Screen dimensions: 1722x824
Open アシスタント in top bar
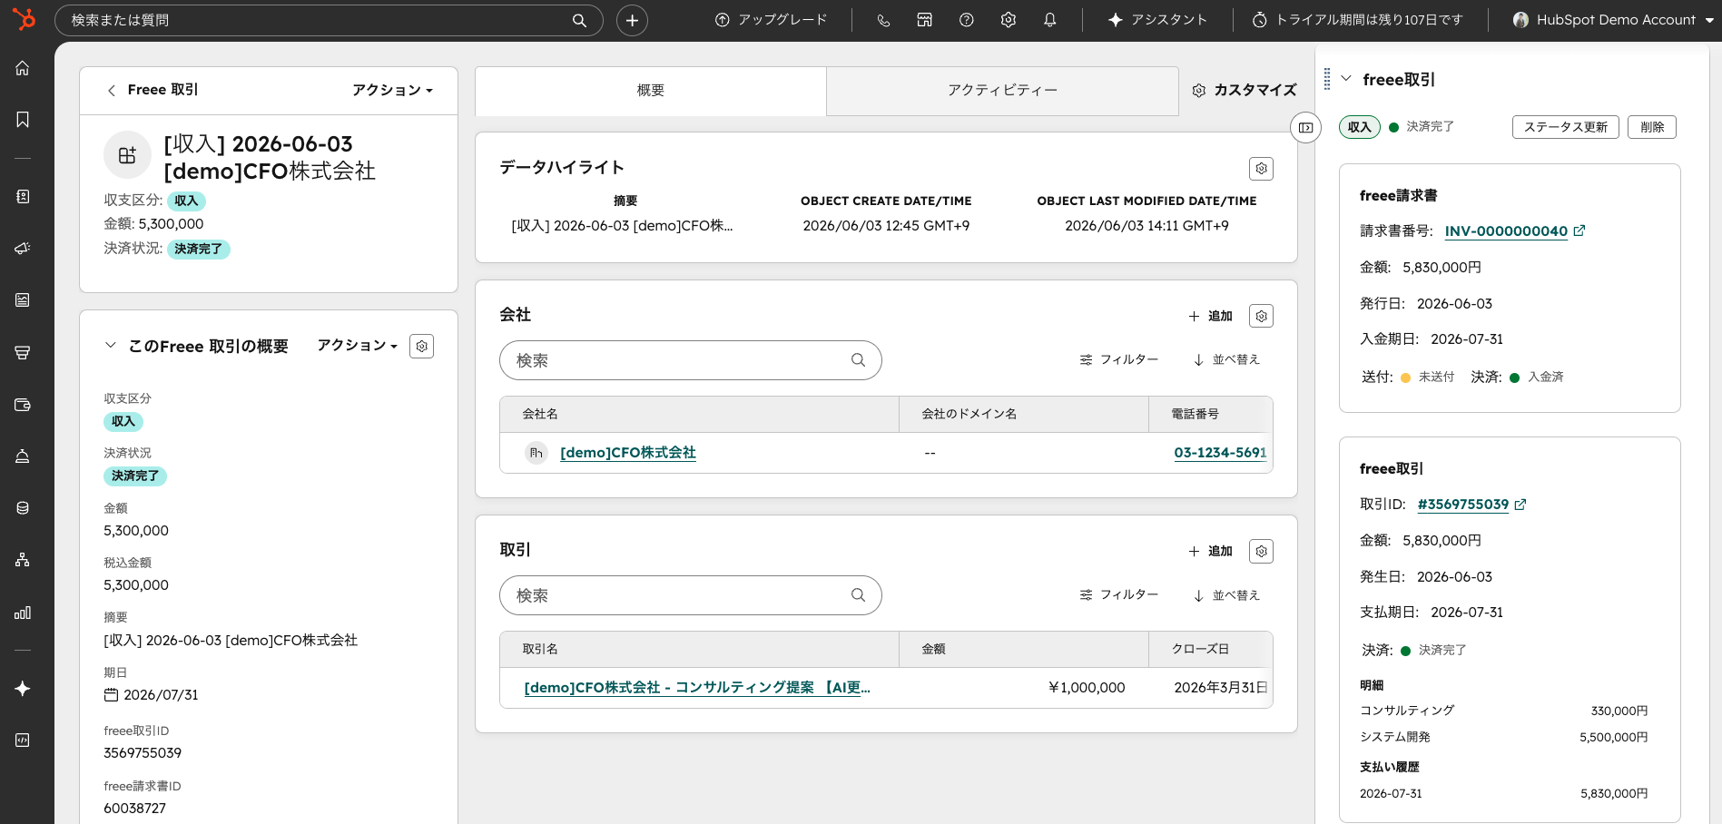pos(1157,20)
